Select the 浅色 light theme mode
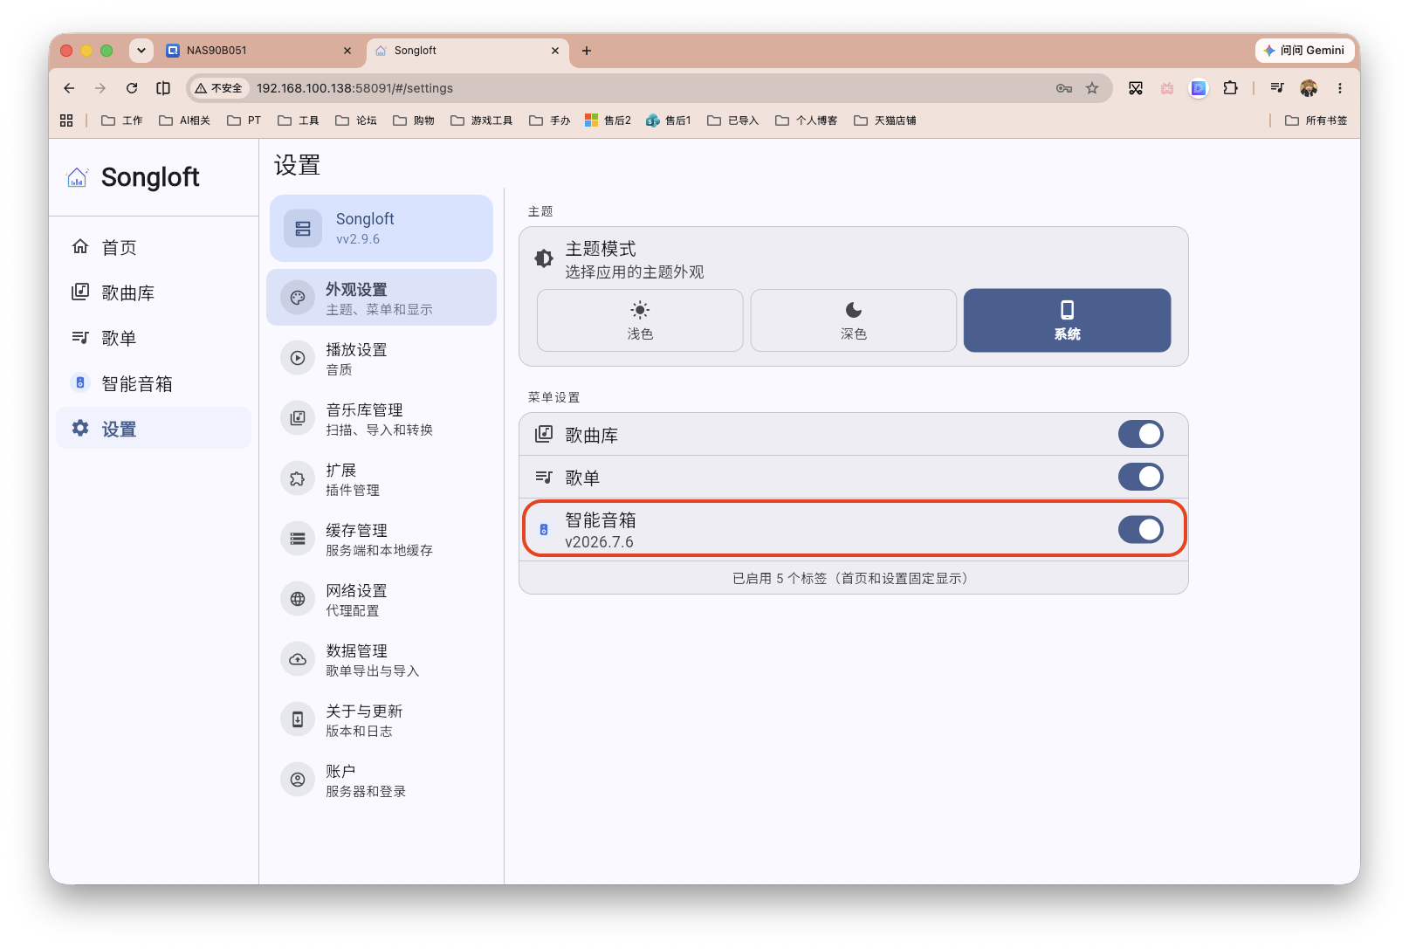This screenshot has height=949, width=1409. click(x=640, y=320)
